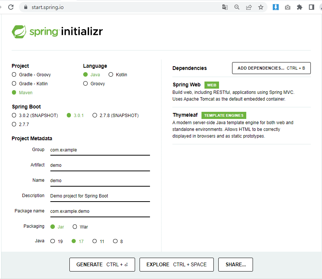This screenshot has height=279, width=322.
Task: Choose the Maven project option
Action: (x=22, y=92)
